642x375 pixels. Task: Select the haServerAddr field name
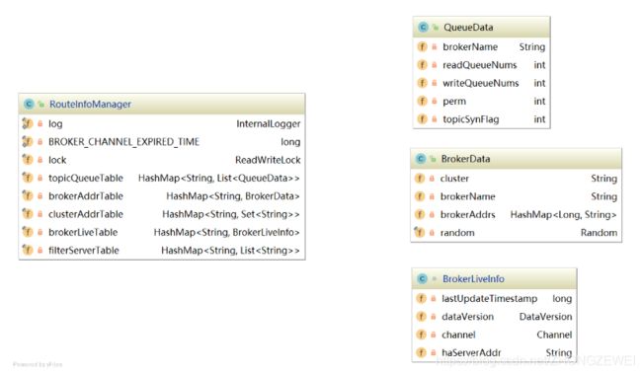pos(471,352)
